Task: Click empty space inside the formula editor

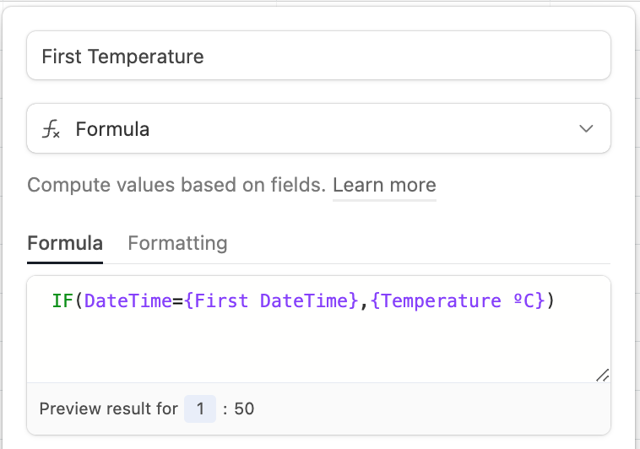Action: 318,347
